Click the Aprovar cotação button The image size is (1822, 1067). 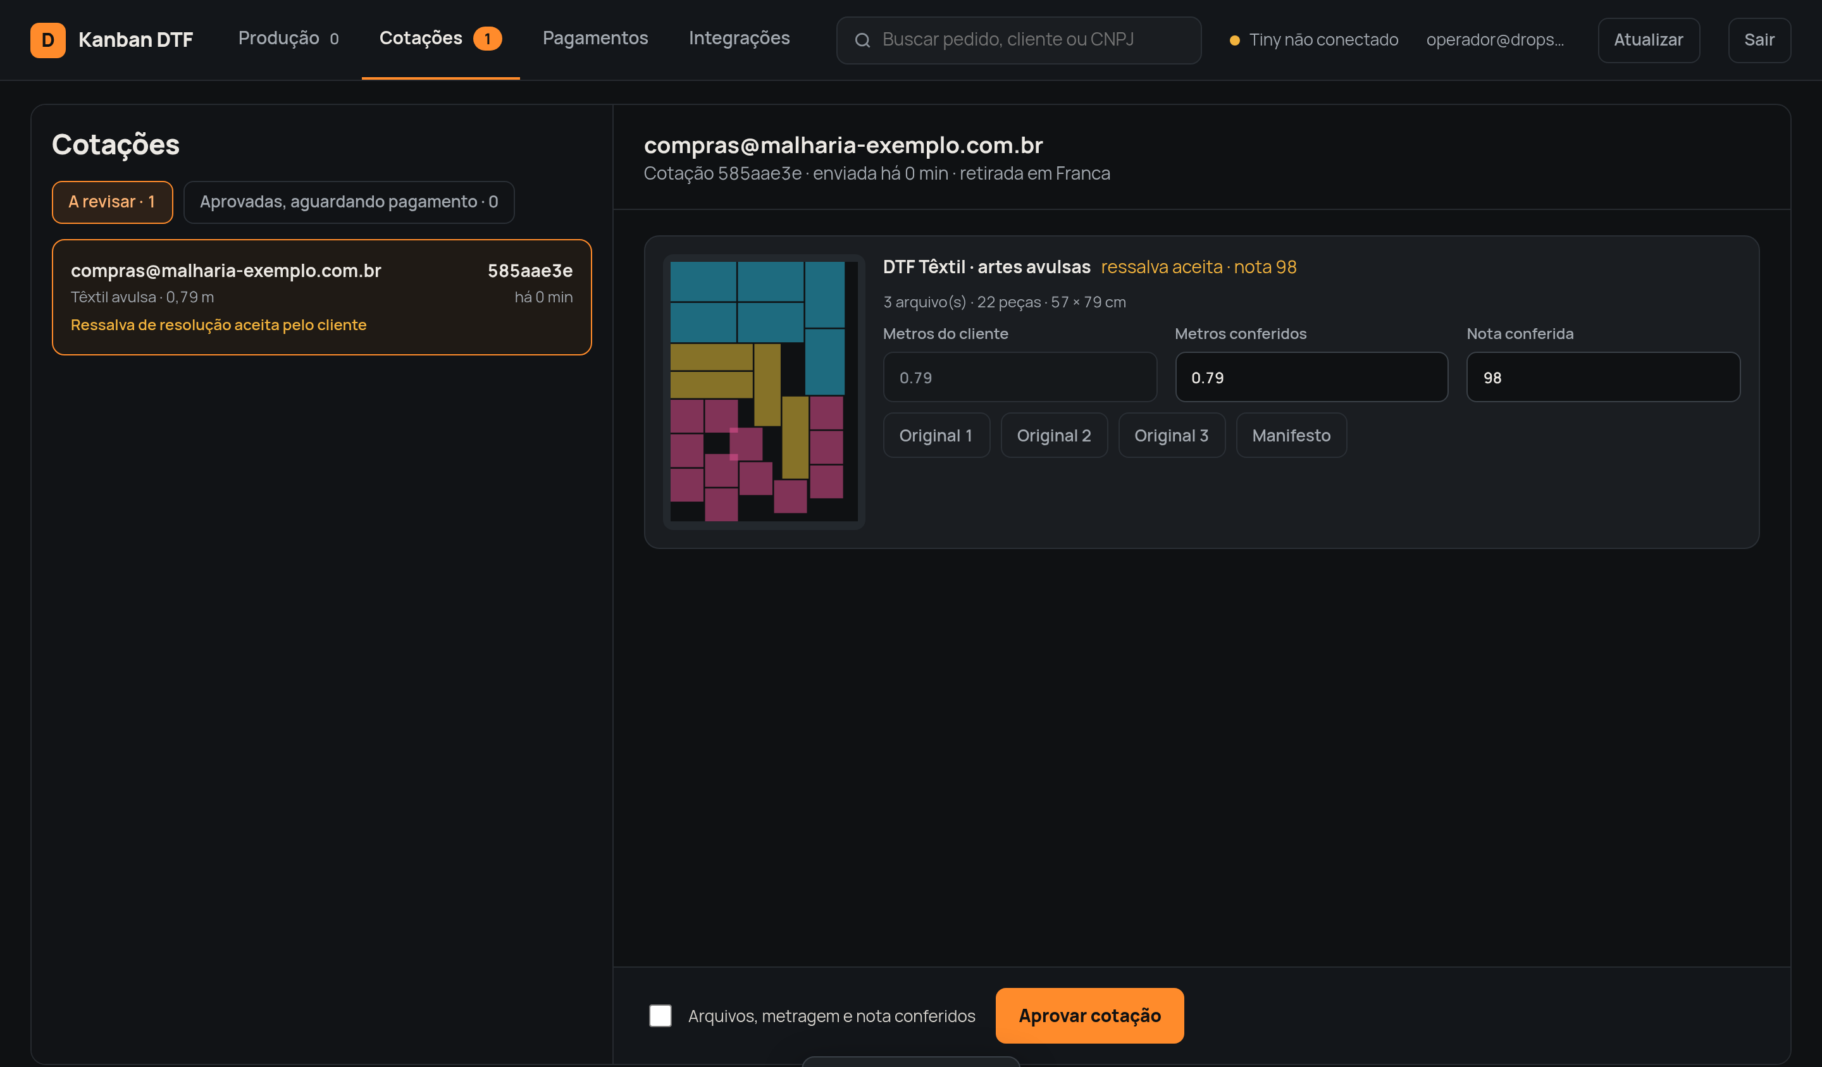pyautogui.click(x=1089, y=1016)
